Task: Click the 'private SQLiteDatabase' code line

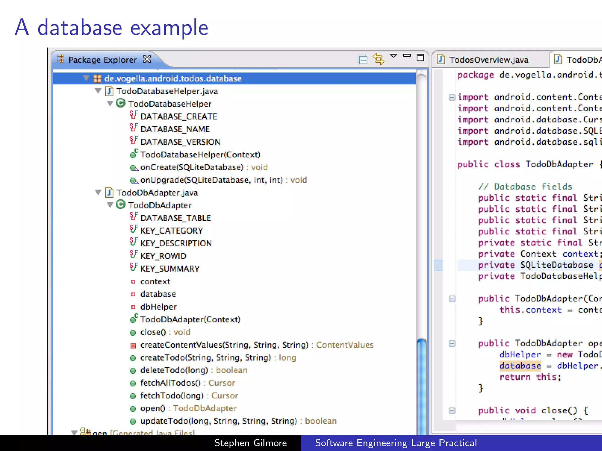Action: pyautogui.click(x=530, y=265)
